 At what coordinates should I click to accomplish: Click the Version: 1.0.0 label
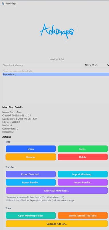pyautogui.click(x=56, y=60)
